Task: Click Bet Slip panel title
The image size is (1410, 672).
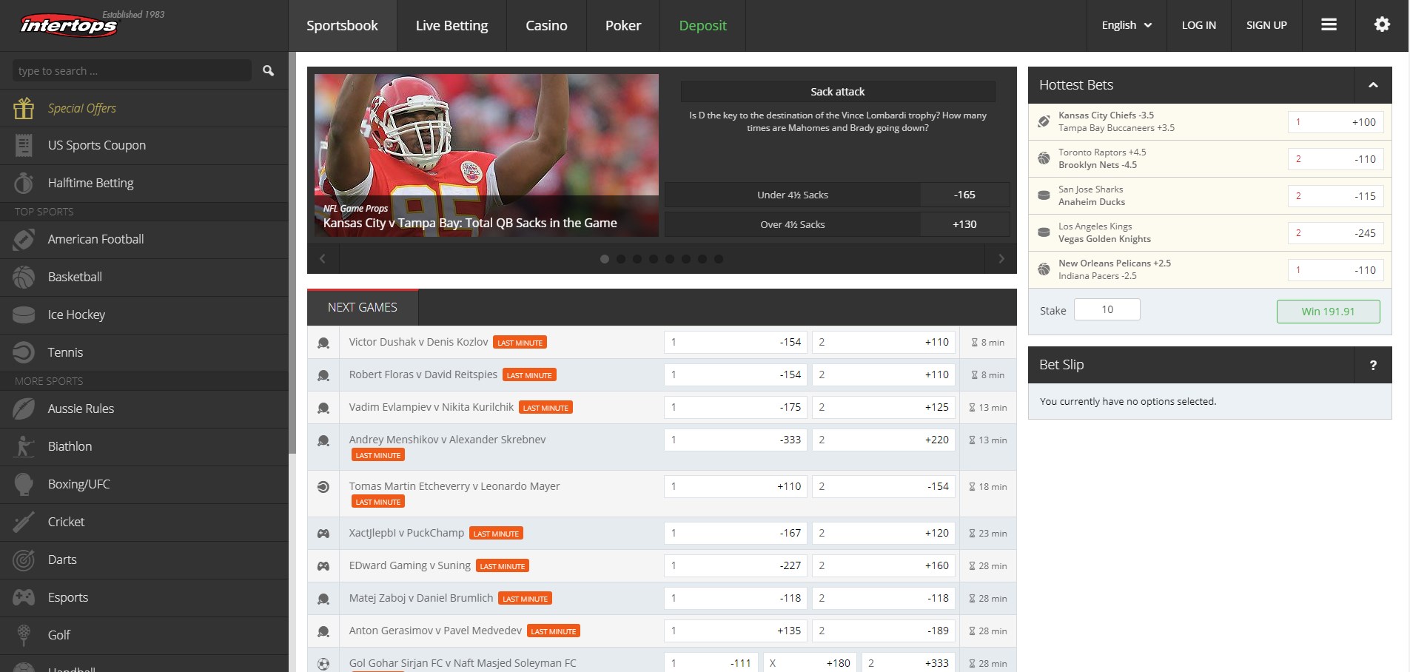Action: [1061, 365]
